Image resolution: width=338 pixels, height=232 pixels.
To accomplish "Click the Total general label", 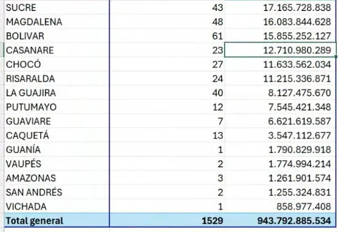I will tap(35, 220).
